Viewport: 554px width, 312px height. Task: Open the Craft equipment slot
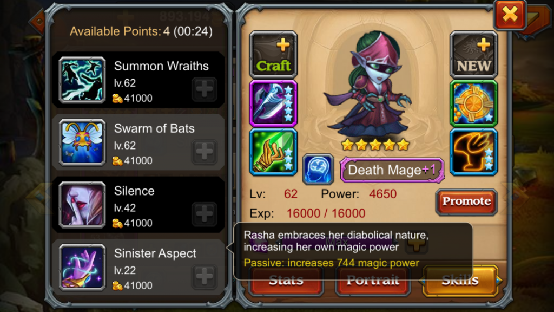pyautogui.click(x=273, y=55)
